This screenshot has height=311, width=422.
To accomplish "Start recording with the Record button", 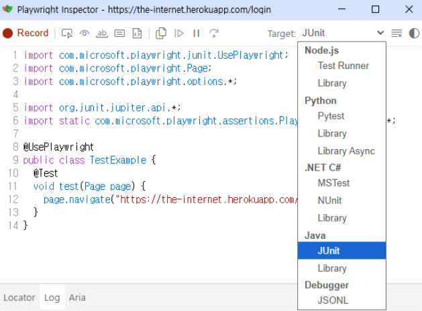I will tap(25, 33).
